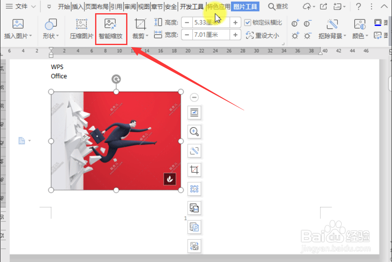
Task: Switch to the 审阅 tab
Action: [x=130, y=7]
